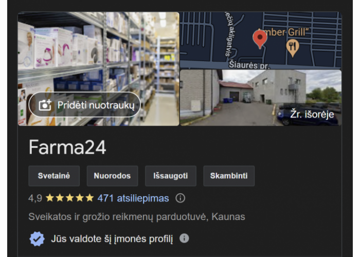Viewport: 360px width, 257px height.
Task: Click the five star rating icons
Action: [x=70, y=198]
